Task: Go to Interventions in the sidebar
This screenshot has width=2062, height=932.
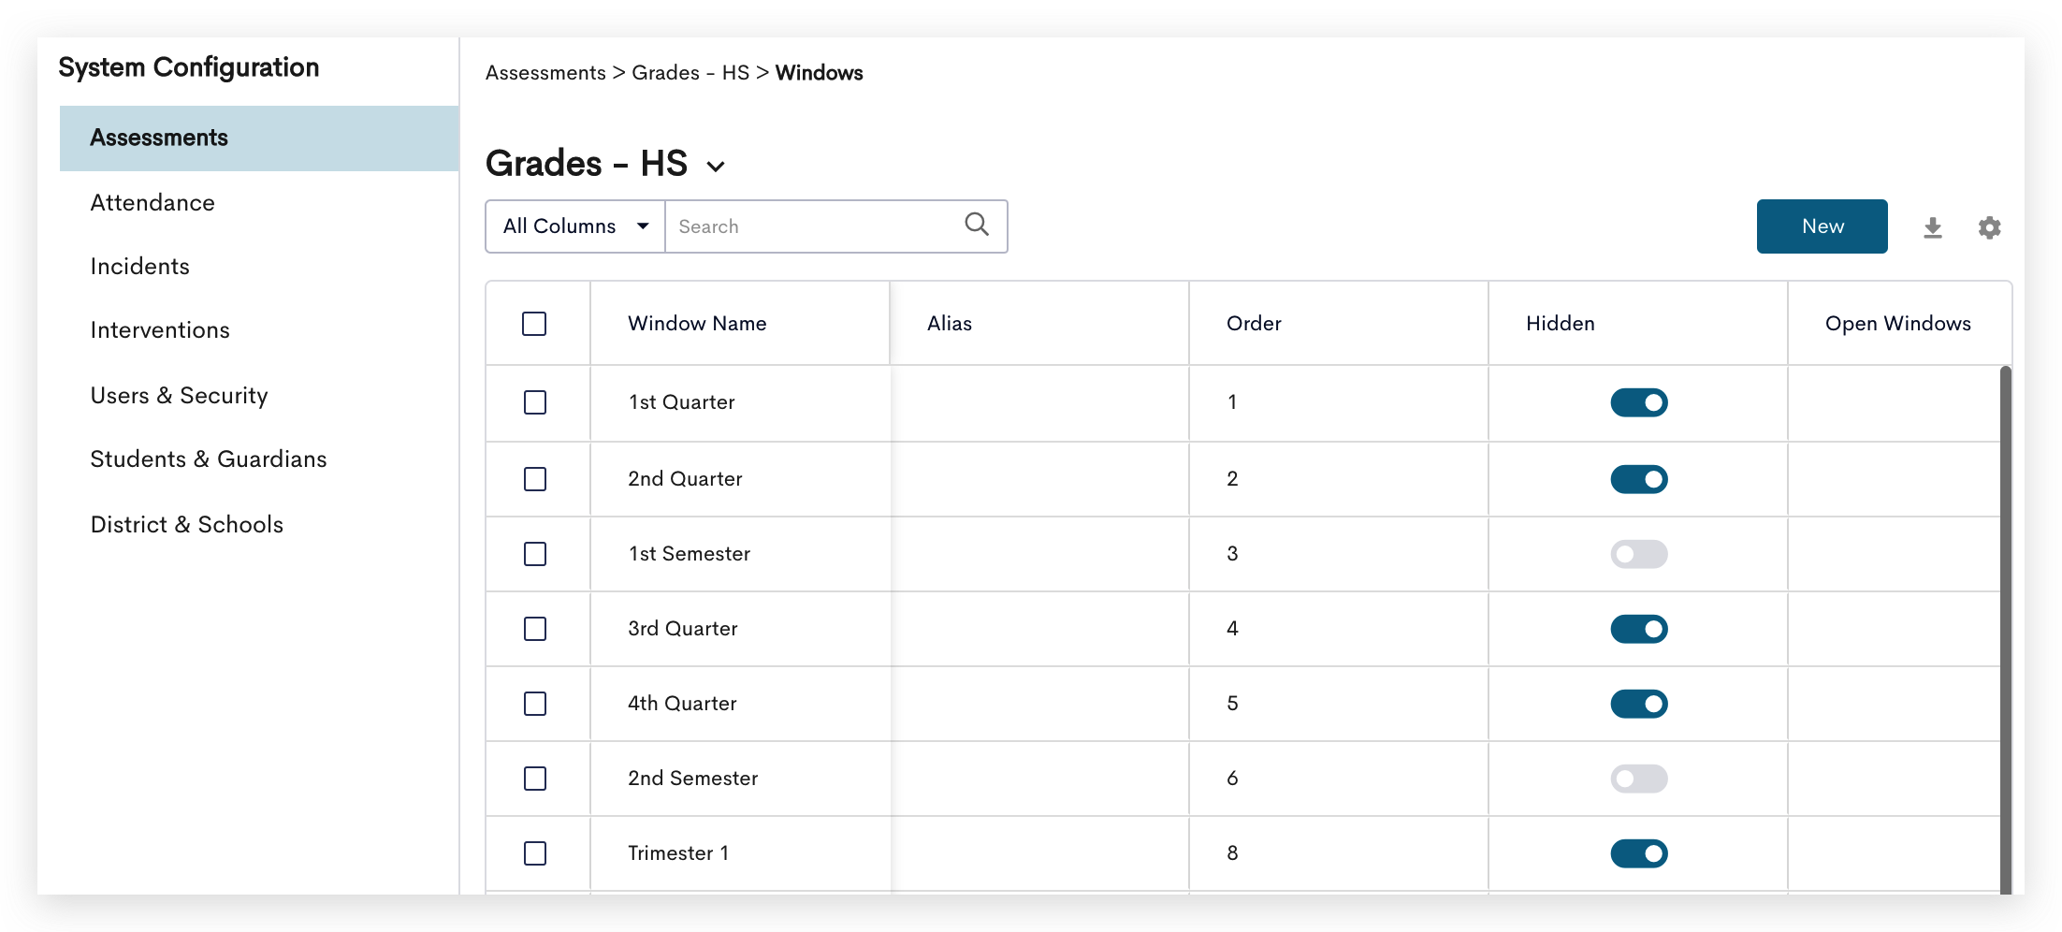Action: coord(160,330)
